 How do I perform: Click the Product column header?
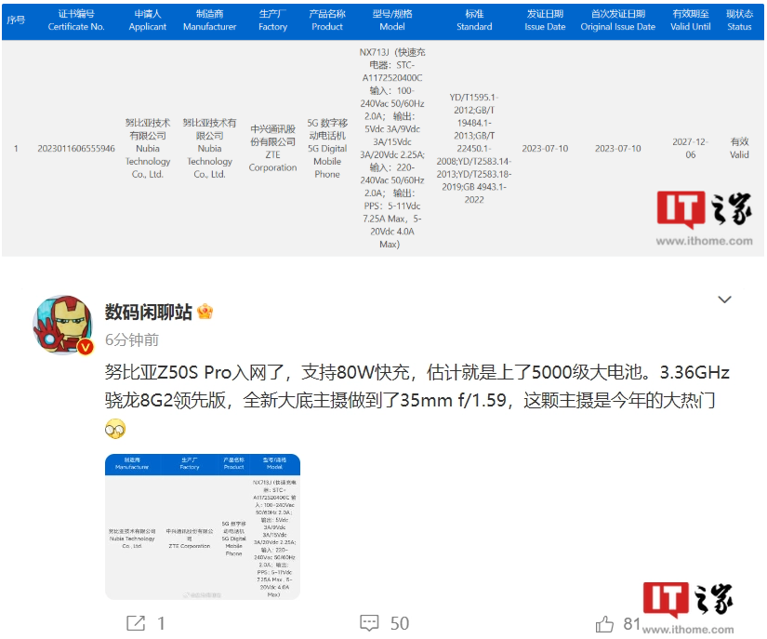(327, 20)
